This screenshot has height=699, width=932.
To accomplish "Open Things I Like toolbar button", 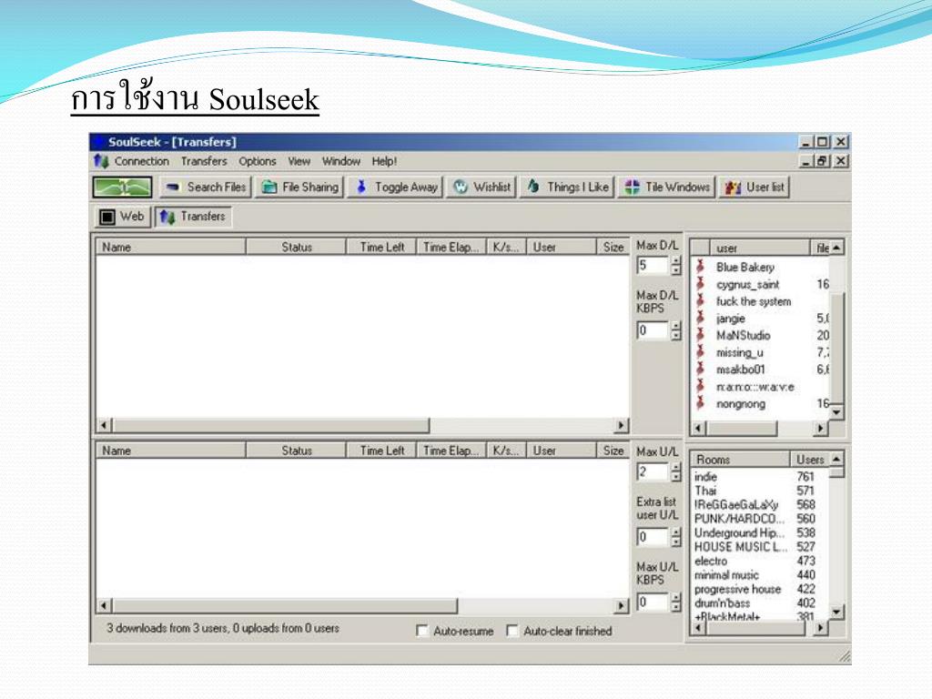I will pyautogui.click(x=568, y=187).
